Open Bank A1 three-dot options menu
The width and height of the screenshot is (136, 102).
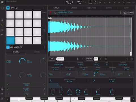click(45, 8)
